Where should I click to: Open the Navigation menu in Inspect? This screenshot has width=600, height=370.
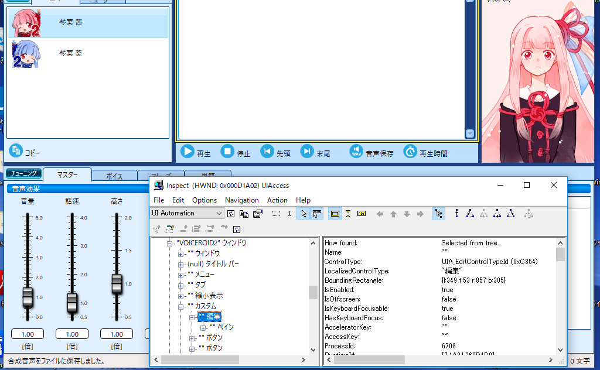pos(241,200)
